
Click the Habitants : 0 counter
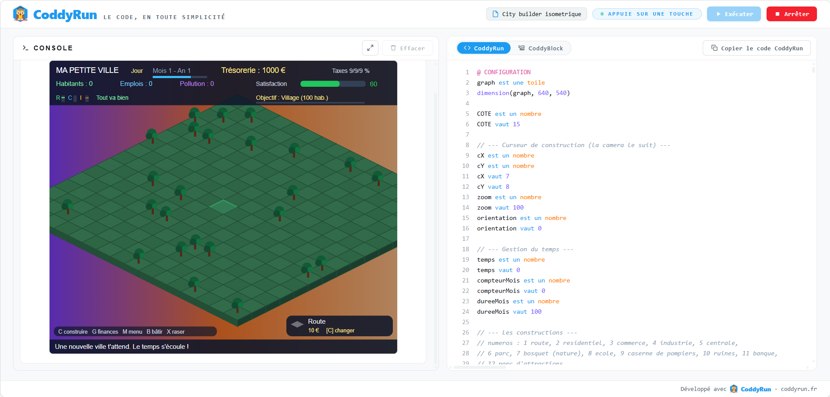click(74, 84)
